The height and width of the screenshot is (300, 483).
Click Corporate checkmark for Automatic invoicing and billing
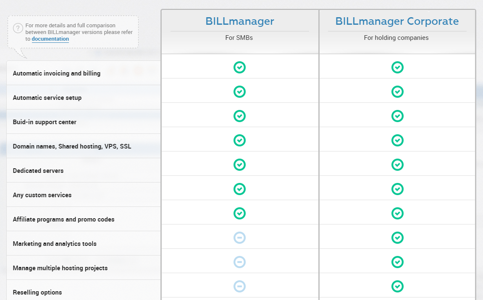[x=397, y=68]
